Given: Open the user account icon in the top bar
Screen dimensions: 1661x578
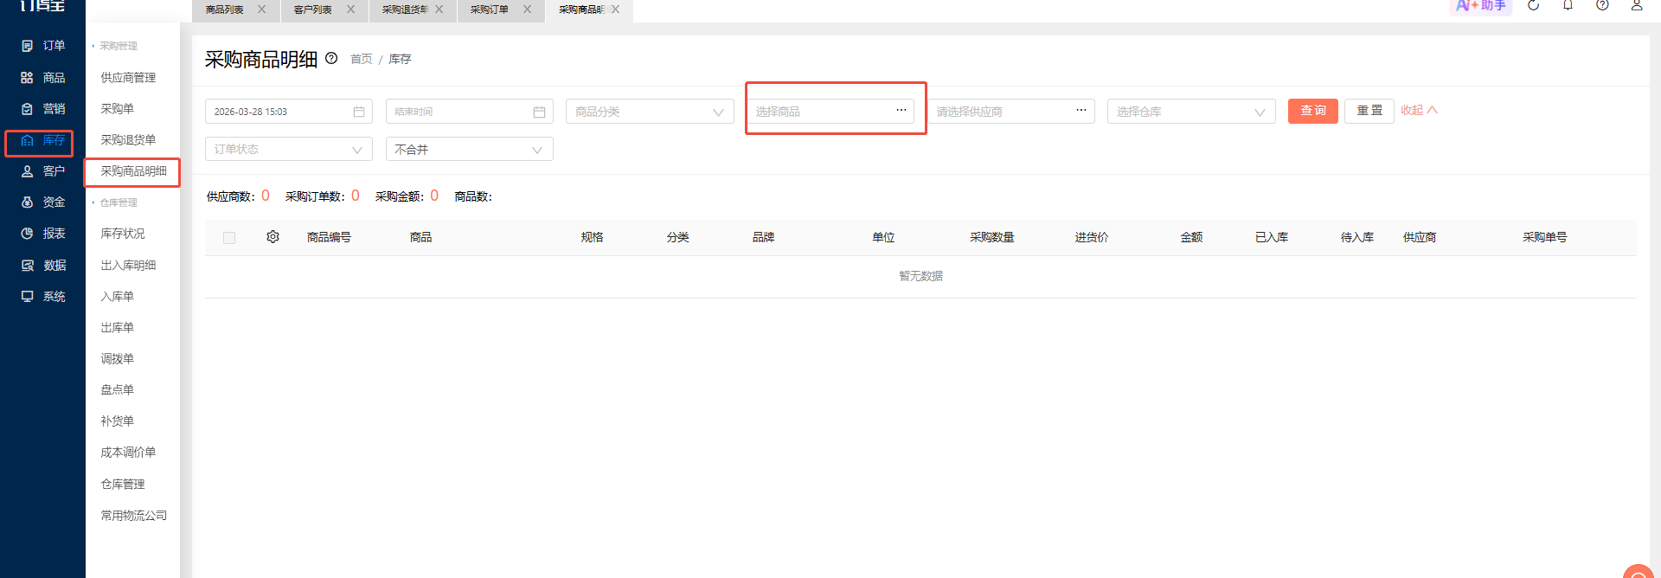Looking at the screenshot, I should (1637, 5).
